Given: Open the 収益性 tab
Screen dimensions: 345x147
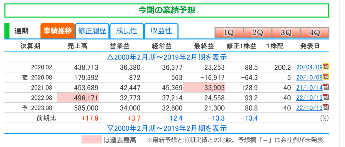Looking at the screenshot, I should click(x=161, y=31).
